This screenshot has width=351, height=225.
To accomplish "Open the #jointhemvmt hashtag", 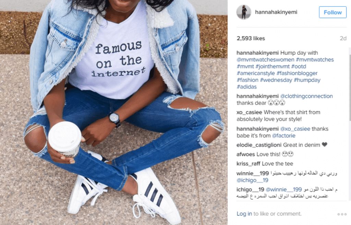I will [273, 66].
